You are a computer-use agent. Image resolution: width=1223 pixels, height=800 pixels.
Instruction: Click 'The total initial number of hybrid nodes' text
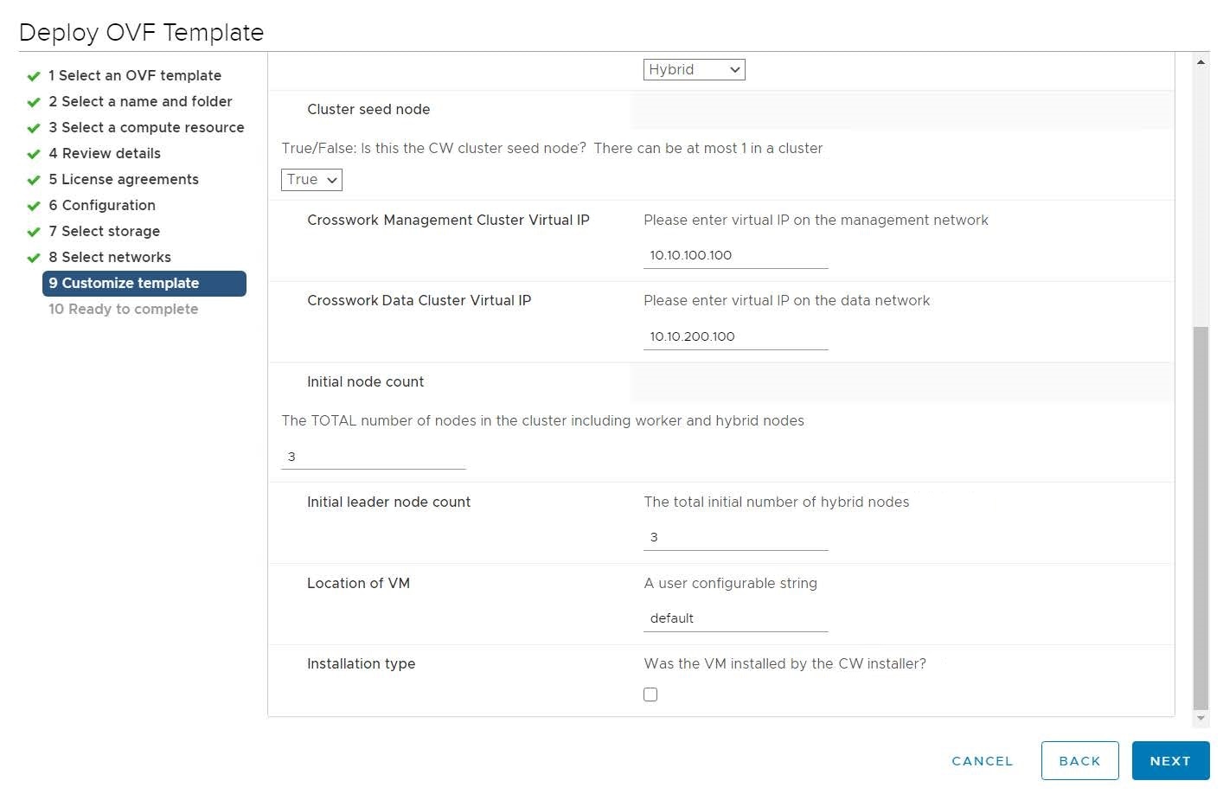[x=776, y=502]
